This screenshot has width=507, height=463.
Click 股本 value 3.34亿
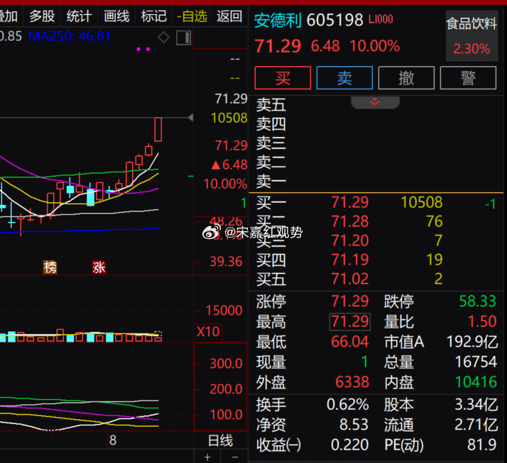click(476, 405)
